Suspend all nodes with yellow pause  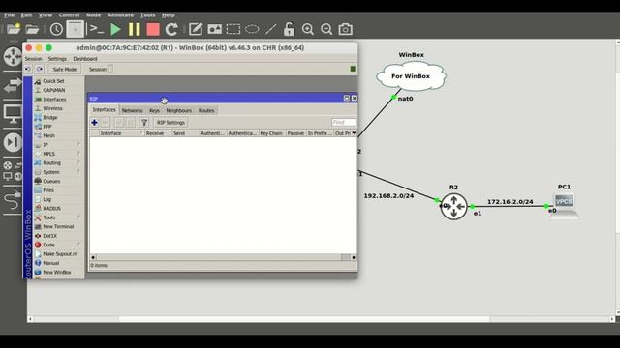tap(135, 29)
